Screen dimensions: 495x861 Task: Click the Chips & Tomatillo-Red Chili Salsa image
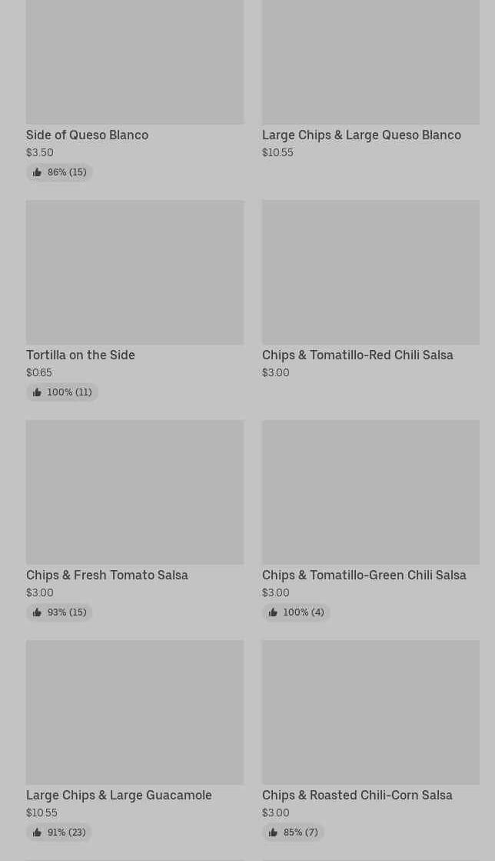pos(370,272)
